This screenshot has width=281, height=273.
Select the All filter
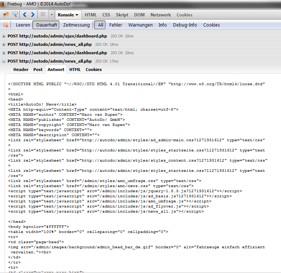click(x=100, y=25)
